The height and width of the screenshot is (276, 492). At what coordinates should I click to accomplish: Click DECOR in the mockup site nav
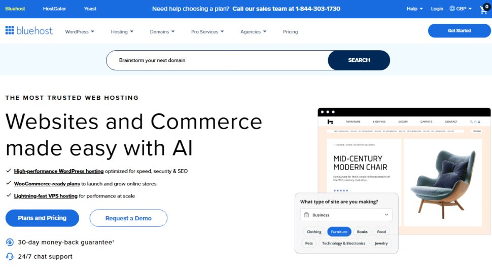tap(403, 122)
